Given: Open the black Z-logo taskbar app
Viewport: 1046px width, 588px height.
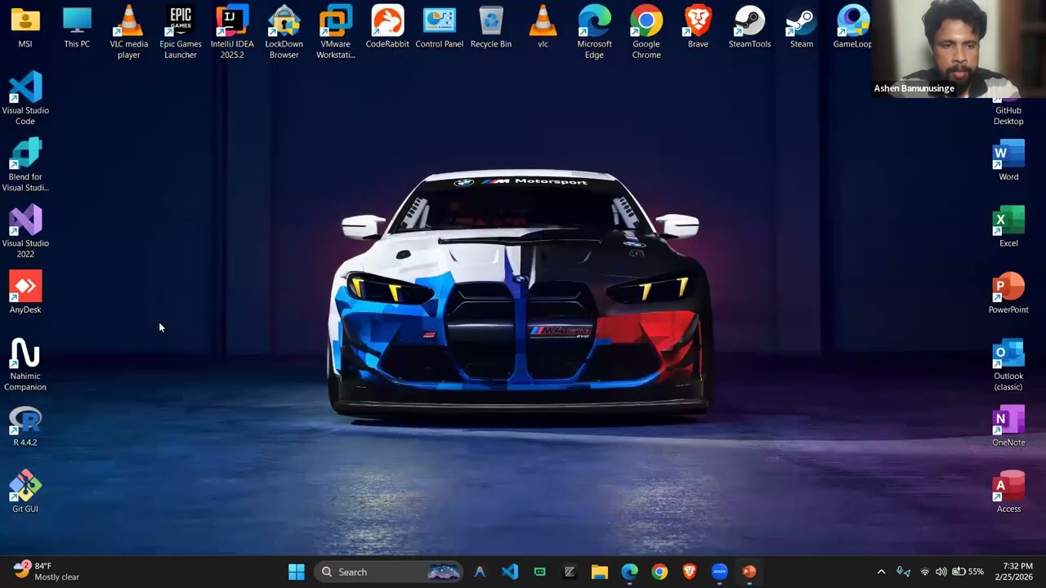Looking at the screenshot, I should click(x=570, y=572).
